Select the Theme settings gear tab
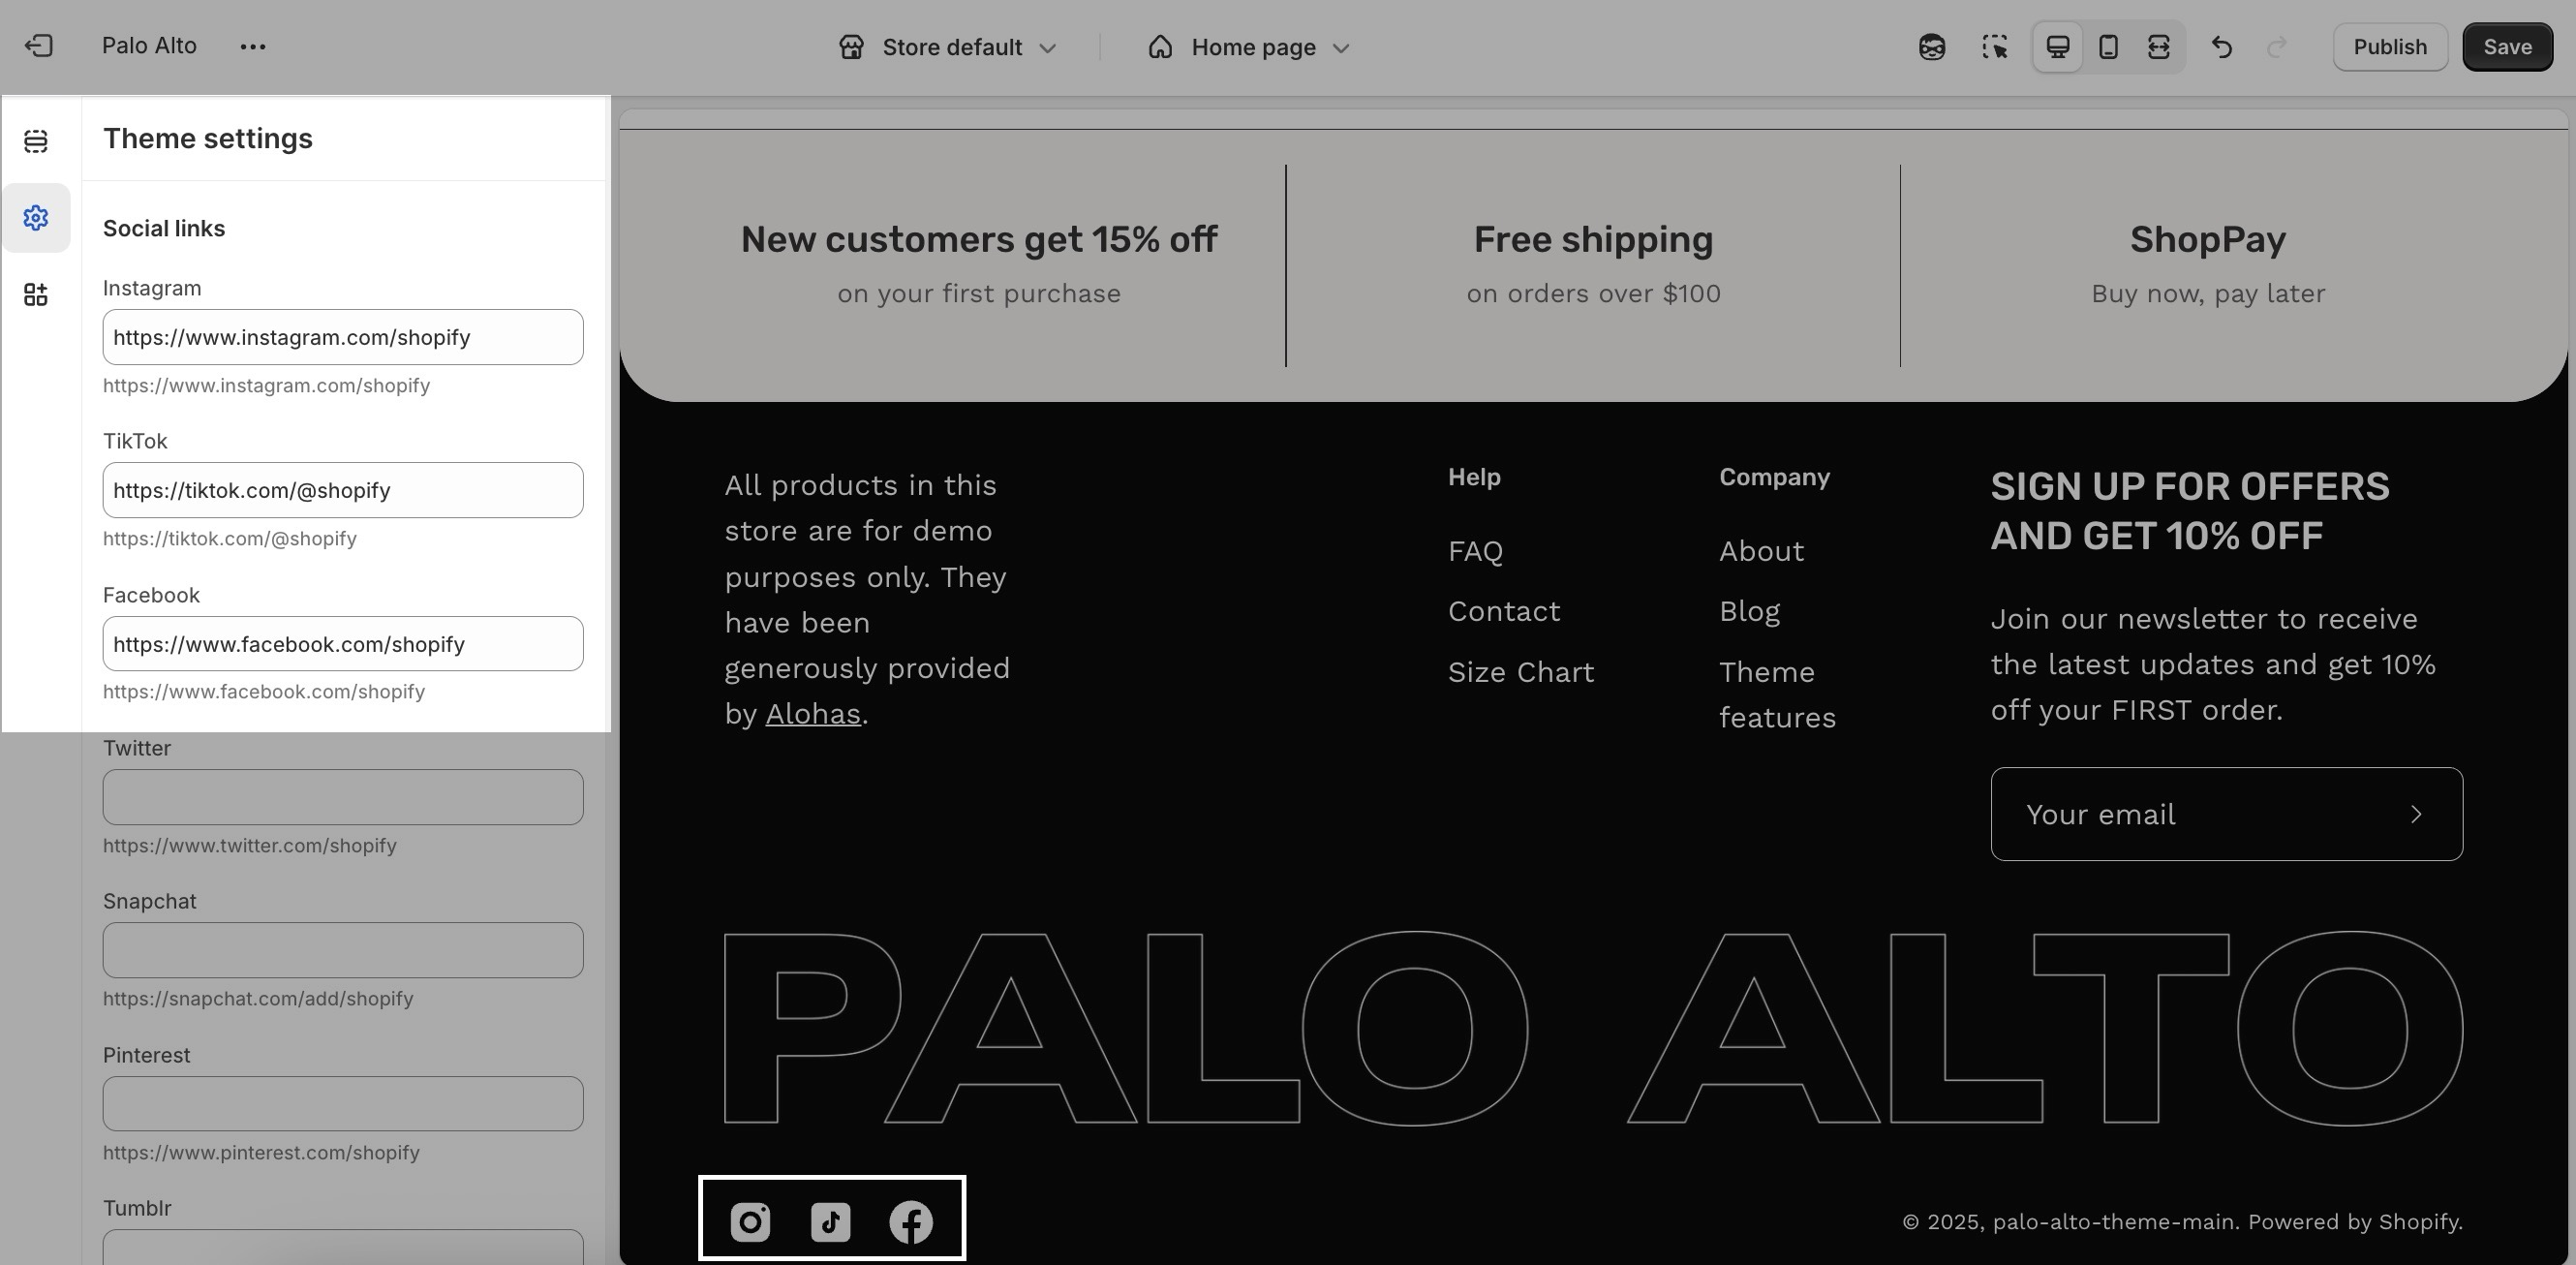Screen dimensions: 2576x1265 pyautogui.click(x=36, y=218)
